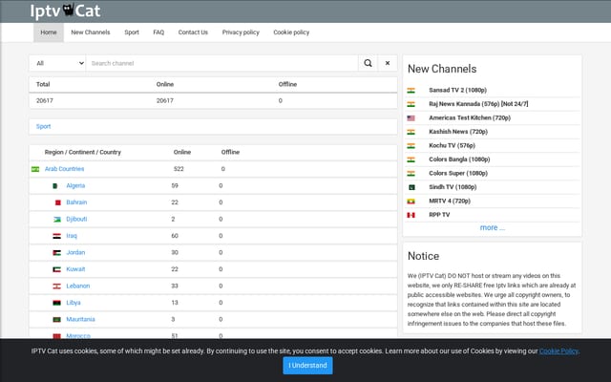Click Peru flag beside RPP TV
Viewport: 611px width, 382px height.
click(411, 215)
